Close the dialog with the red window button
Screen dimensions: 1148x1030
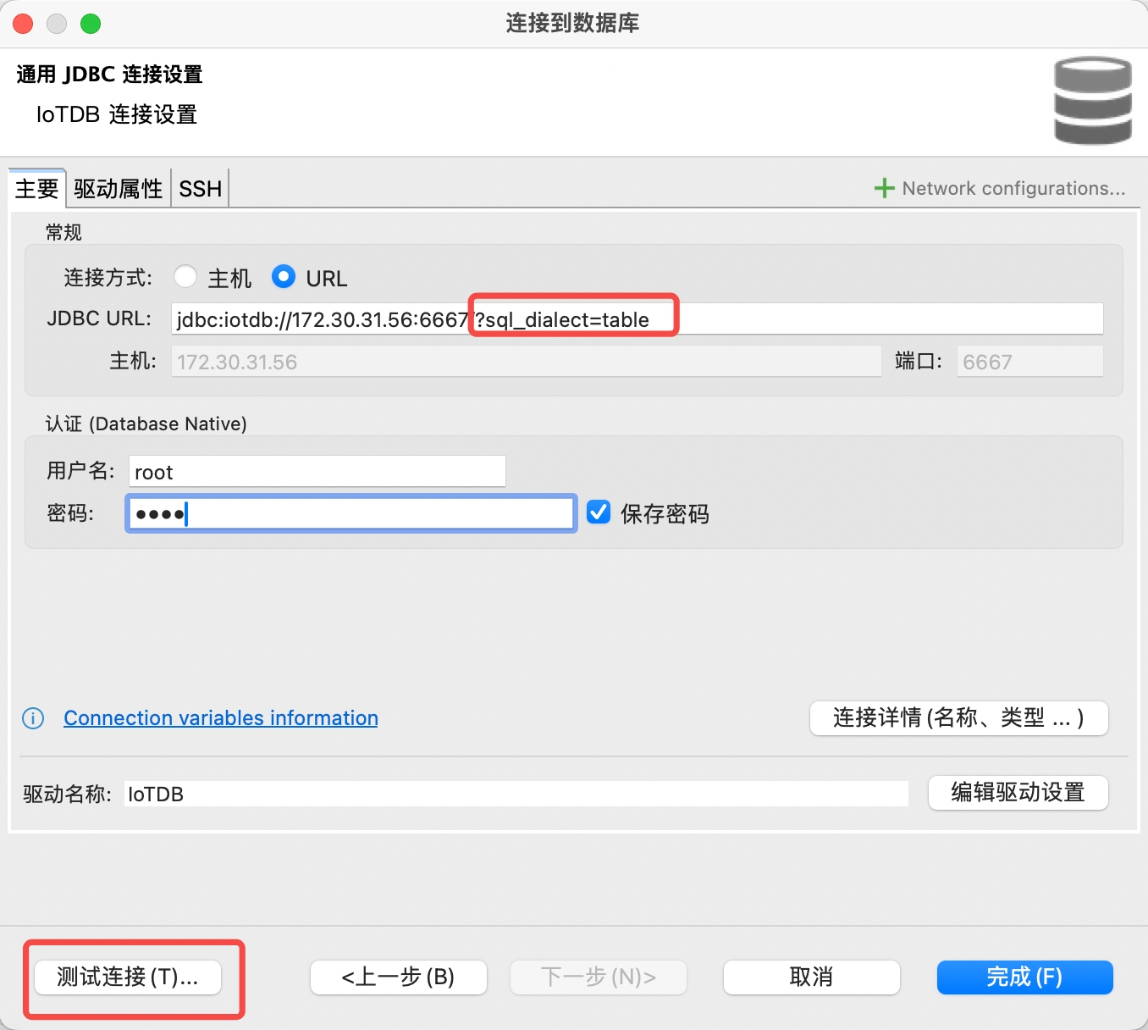click(x=23, y=24)
